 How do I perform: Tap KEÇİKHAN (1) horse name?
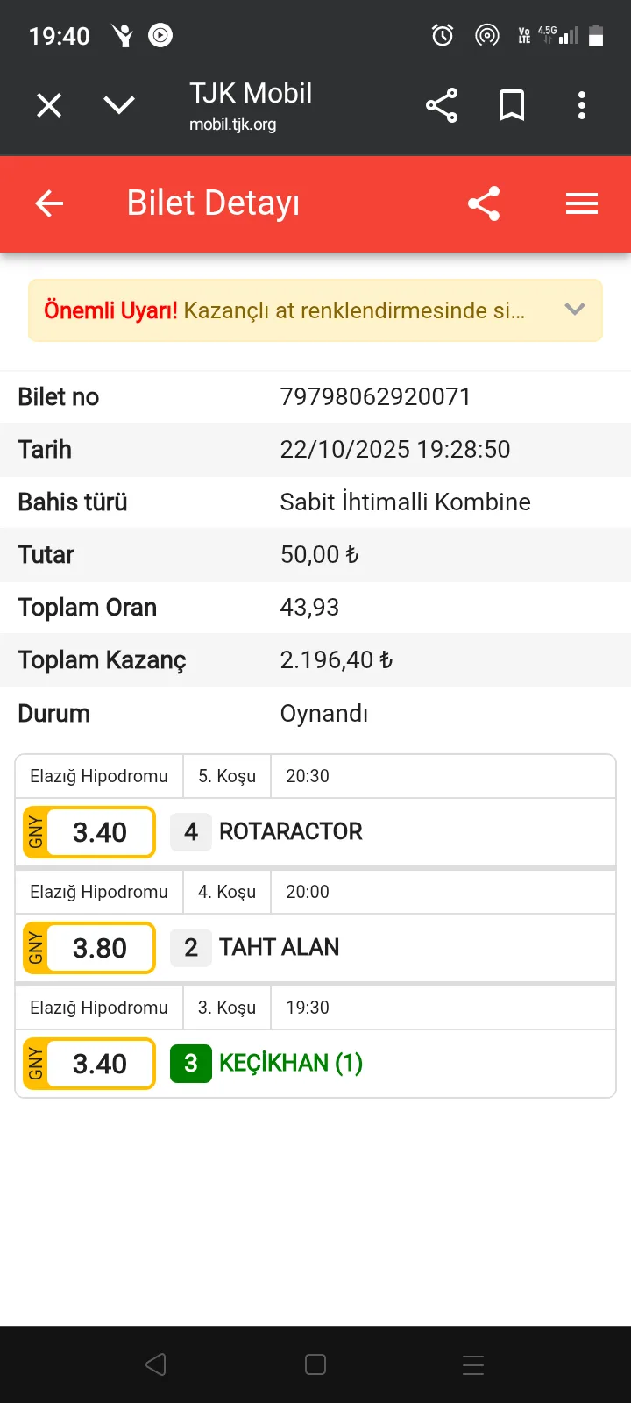tap(291, 1064)
